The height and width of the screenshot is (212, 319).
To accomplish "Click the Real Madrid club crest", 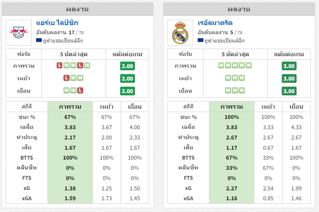I will (x=180, y=33).
